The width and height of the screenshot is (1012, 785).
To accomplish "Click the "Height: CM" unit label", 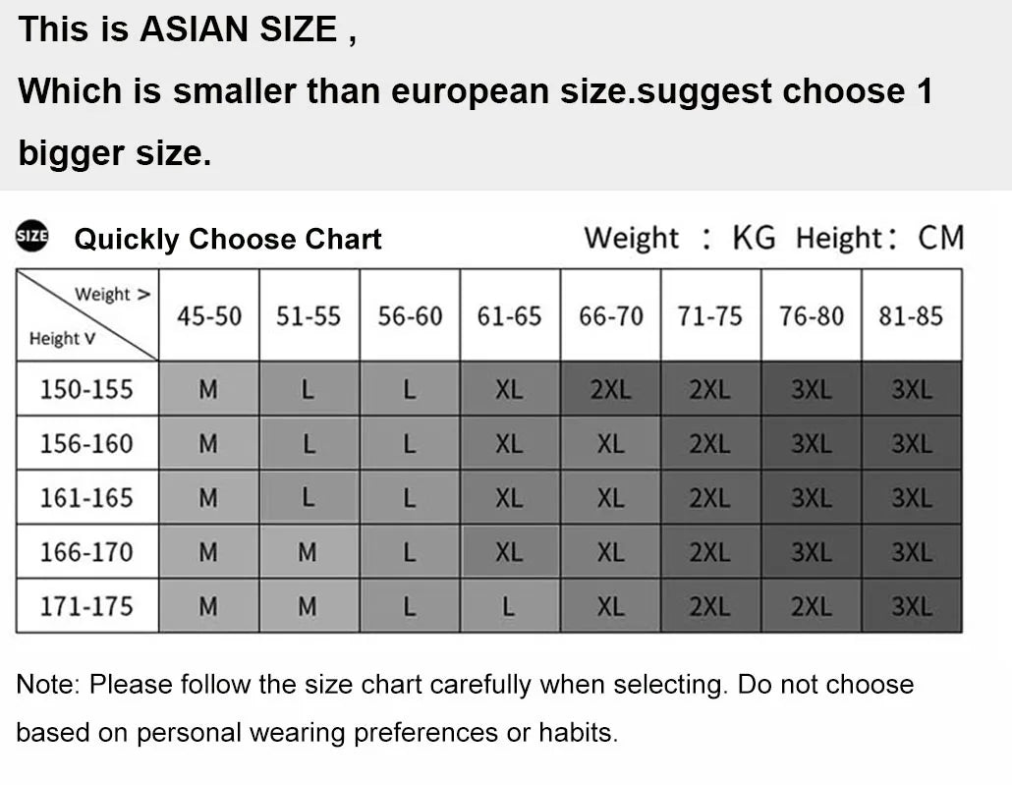I will [x=879, y=238].
